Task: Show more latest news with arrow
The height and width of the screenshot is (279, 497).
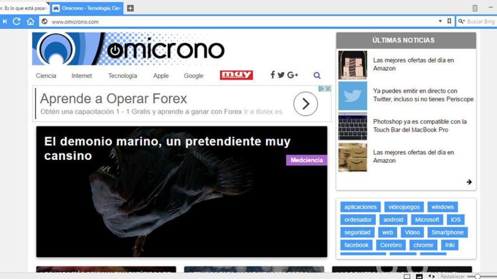Action: (469, 182)
